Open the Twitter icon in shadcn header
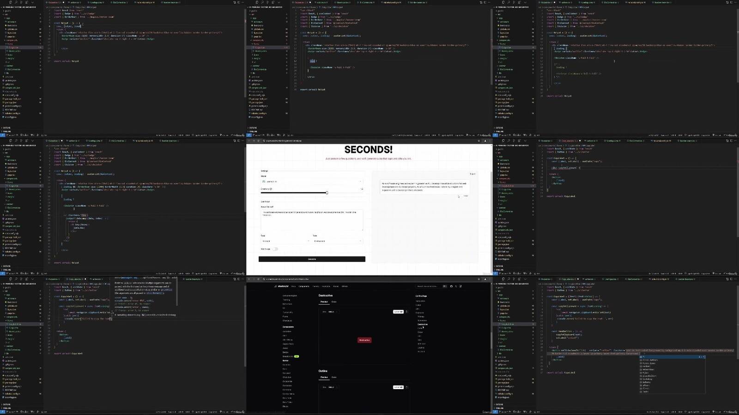The image size is (739, 415). tap(456, 286)
